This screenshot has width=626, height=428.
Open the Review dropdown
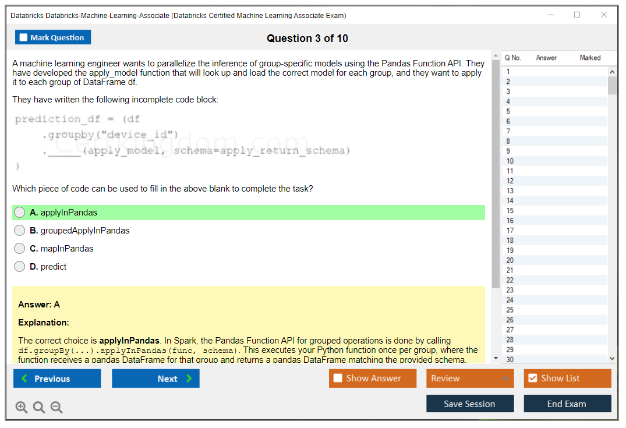[x=469, y=378]
